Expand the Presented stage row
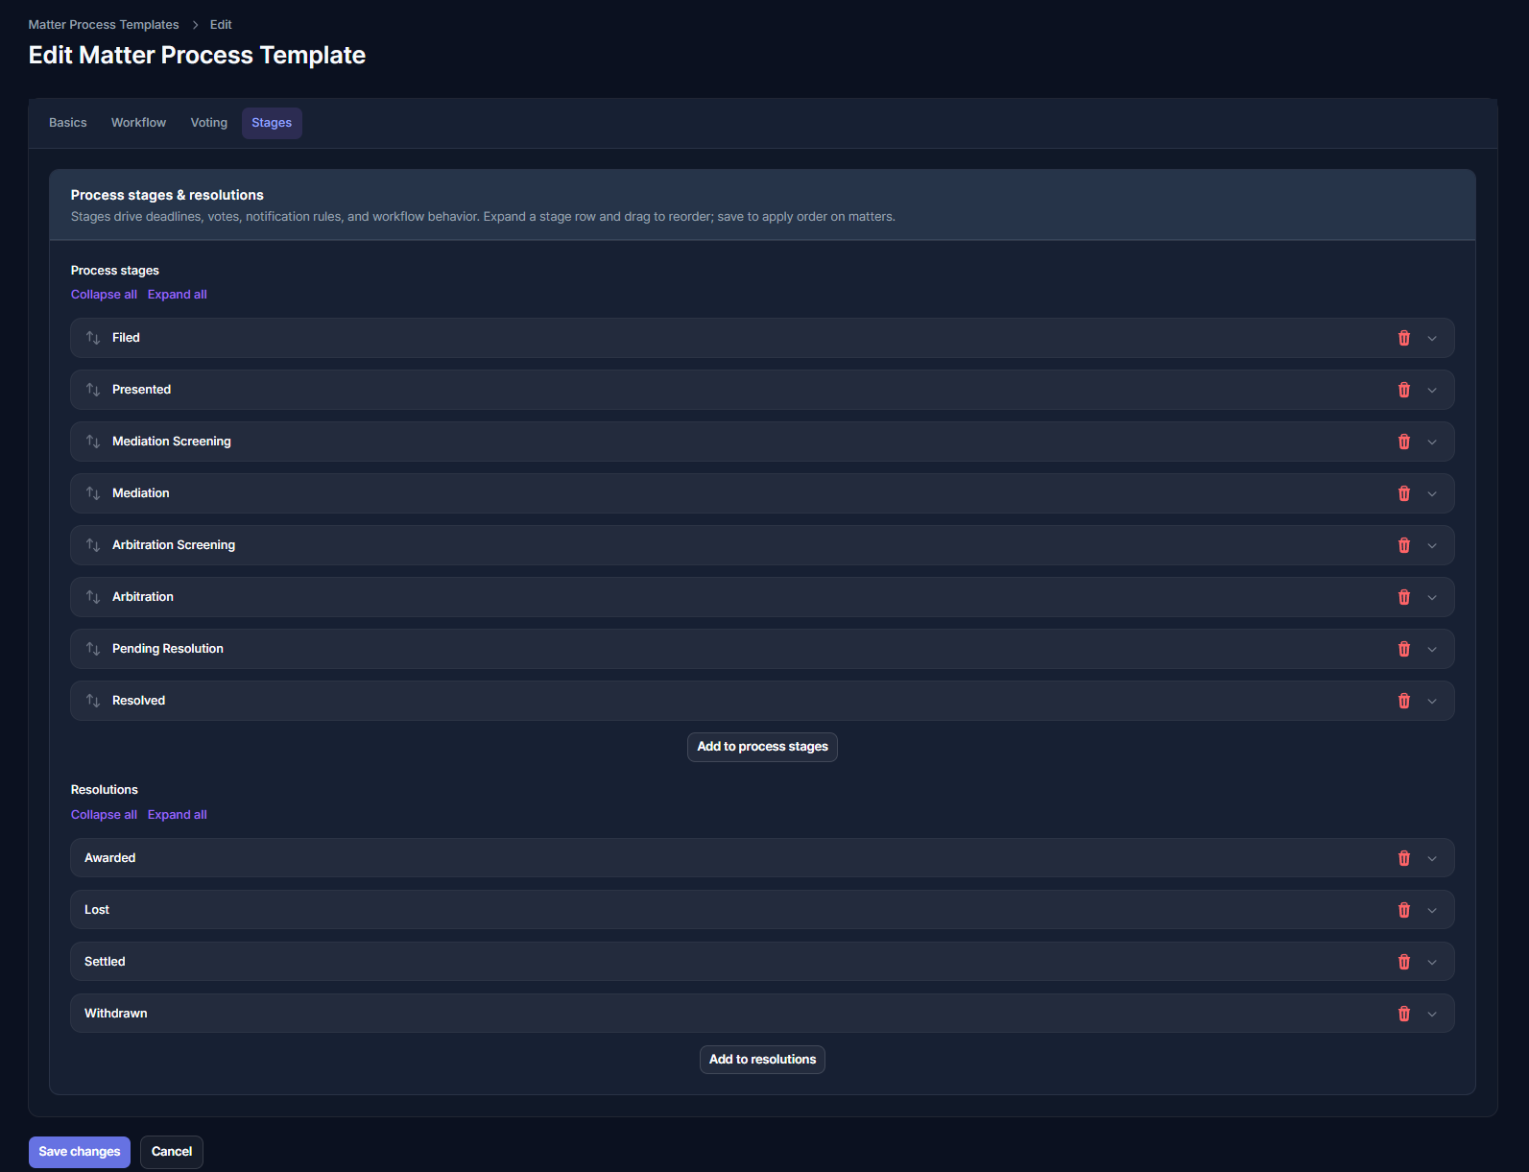 pyautogui.click(x=1432, y=390)
